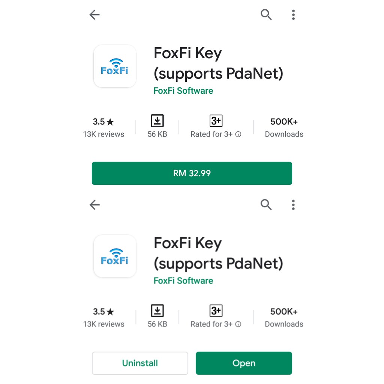Visit FoxFi Software developer page, top listing
This screenshot has width=384, height=384.
click(x=183, y=91)
